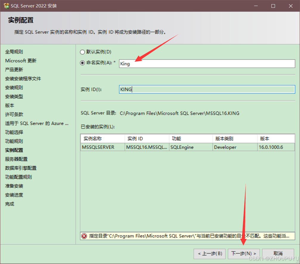The height and width of the screenshot is (264, 300).
Task: Select the 安装规则 step
Action: [x=14, y=88]
